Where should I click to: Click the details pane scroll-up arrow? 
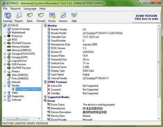coord(159,26)
